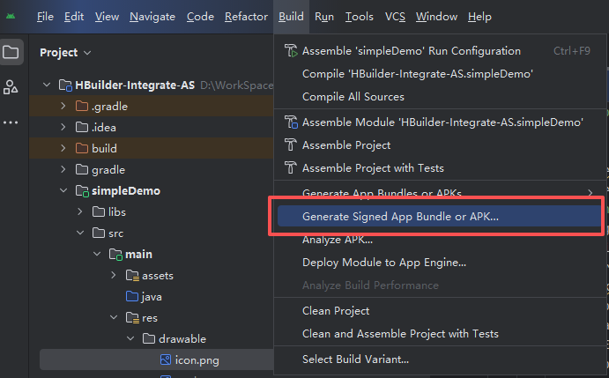
Task: Click hammer icon beside Assemble Project
Action: pos(291,145)
